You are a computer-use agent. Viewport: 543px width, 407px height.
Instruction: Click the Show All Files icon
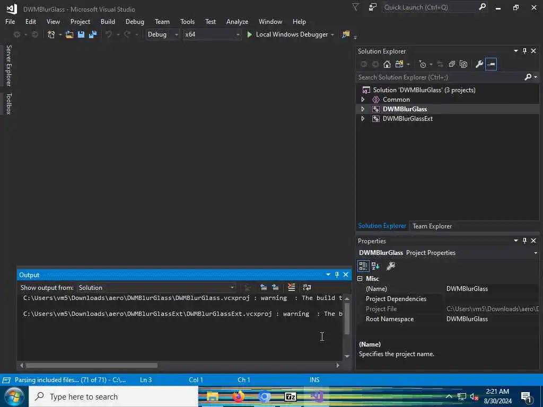(463, 64)
